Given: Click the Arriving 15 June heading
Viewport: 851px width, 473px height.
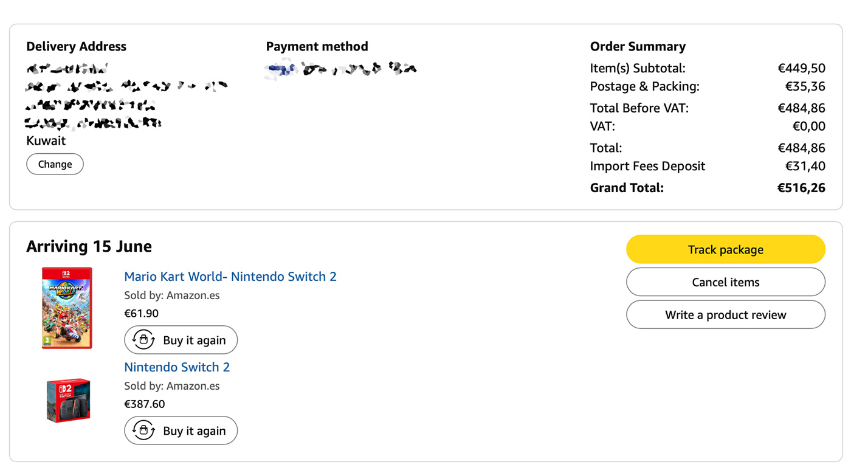Looking at the screenshot, I should tap(89, 246).
